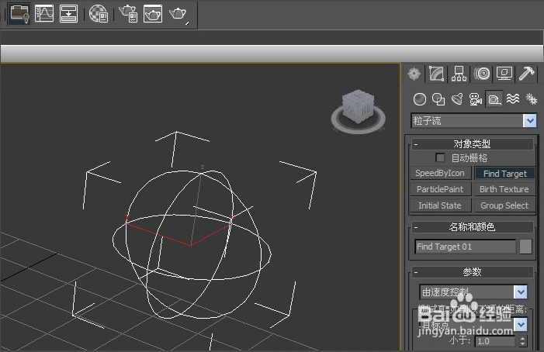Collapse the 名称和颜色 rollout

(472, 227)
